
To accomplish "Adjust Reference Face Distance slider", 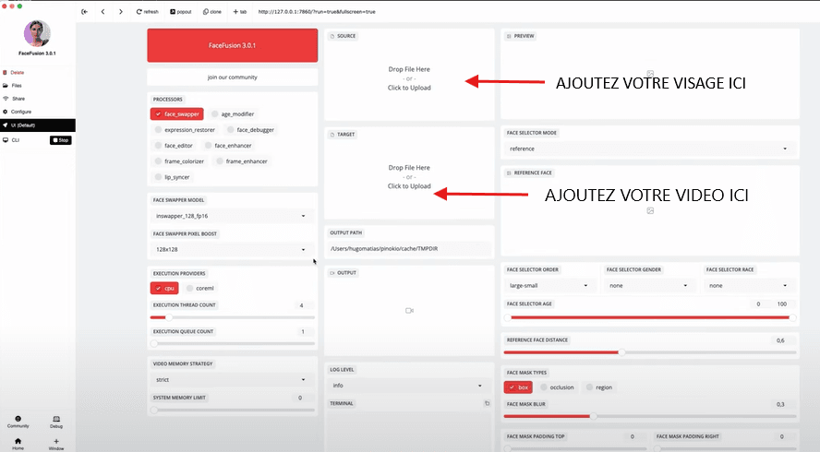I will (650, 352).
